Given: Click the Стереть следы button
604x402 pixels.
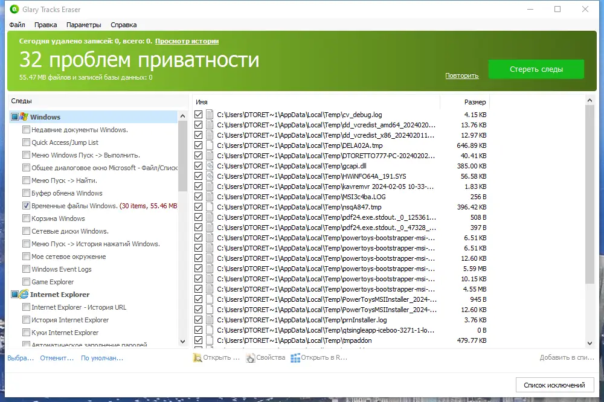Looking at the screenshot, I should pos(536,69).
